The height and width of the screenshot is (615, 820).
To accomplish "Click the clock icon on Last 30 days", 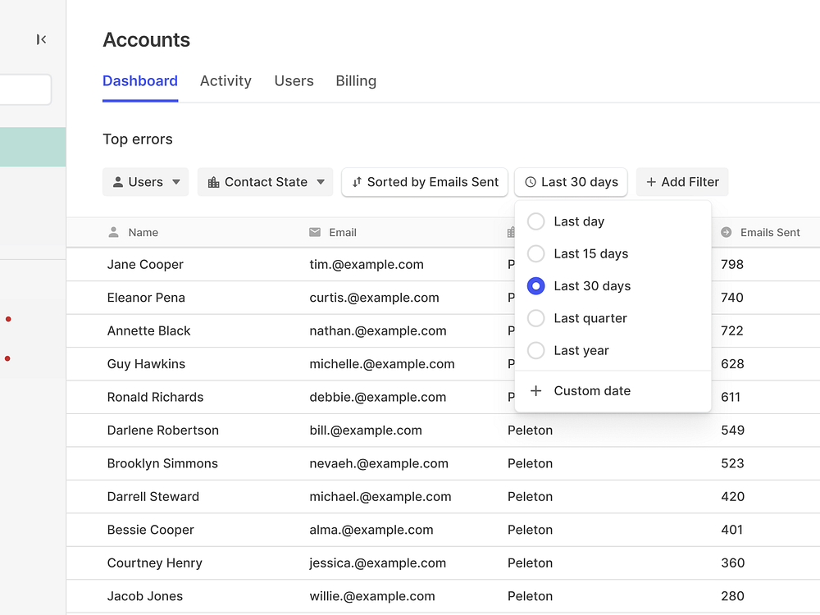I will tap(531, 182).
